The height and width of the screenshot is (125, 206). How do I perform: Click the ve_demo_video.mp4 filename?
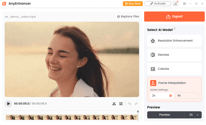(x=20, y=17)
